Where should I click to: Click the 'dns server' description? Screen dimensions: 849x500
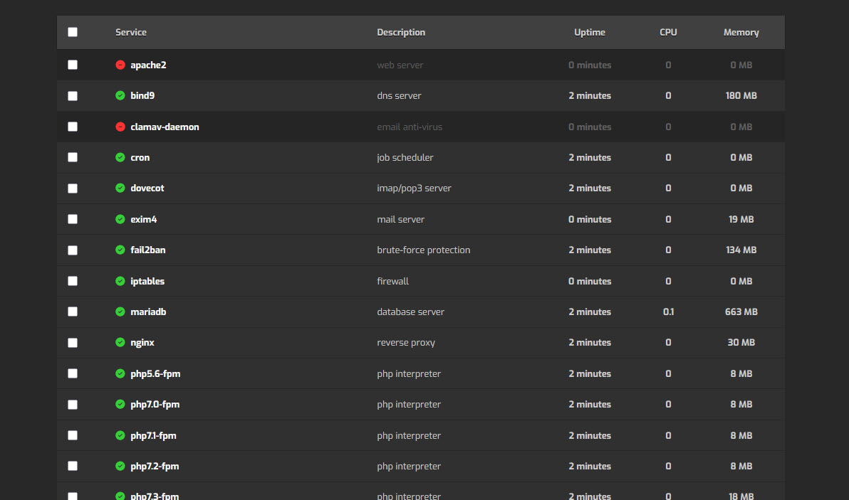tap(399, 96)
